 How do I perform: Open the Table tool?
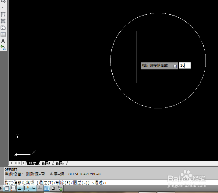pyautogui.click(x=3, y=34)
